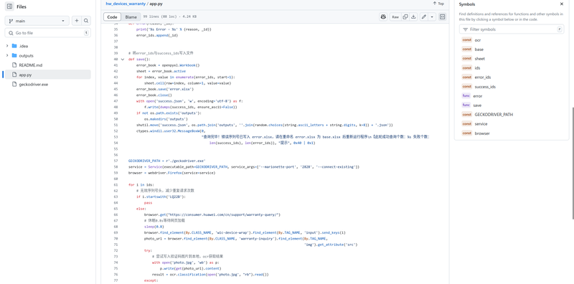The width and height of the screenshot is (574, 284).
Task: Collapse the Files side panel icon
Action: (x=9, y=6)
